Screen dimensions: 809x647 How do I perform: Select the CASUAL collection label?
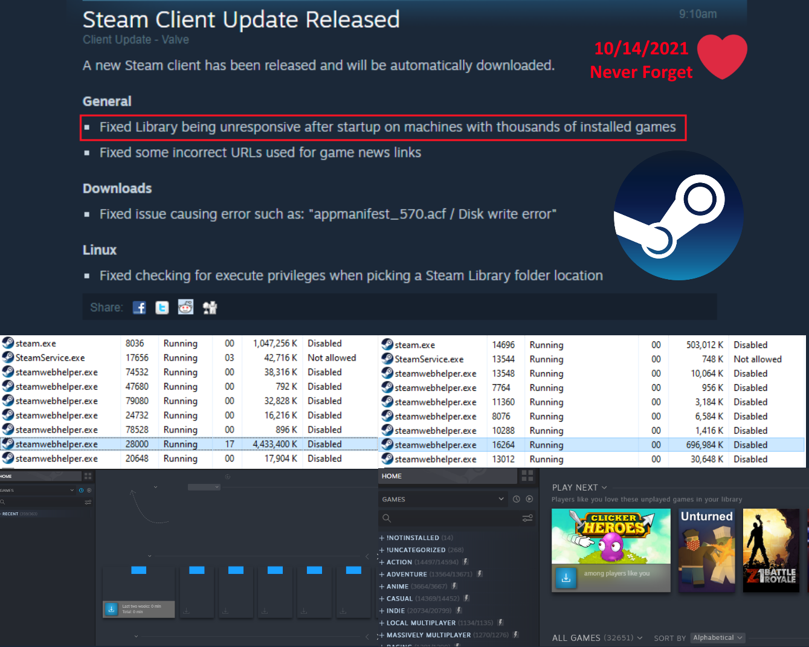399,598
